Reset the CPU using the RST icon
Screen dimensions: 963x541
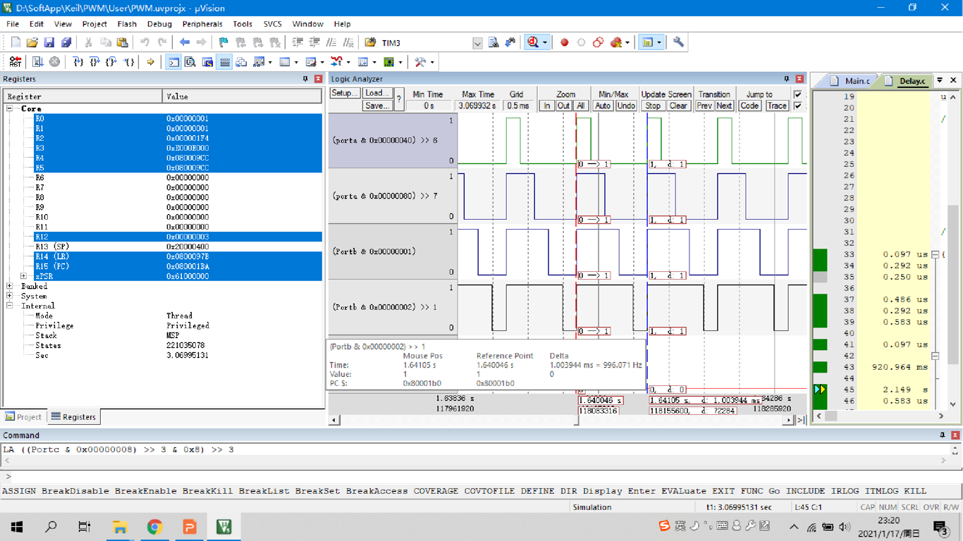coord(14,62)
